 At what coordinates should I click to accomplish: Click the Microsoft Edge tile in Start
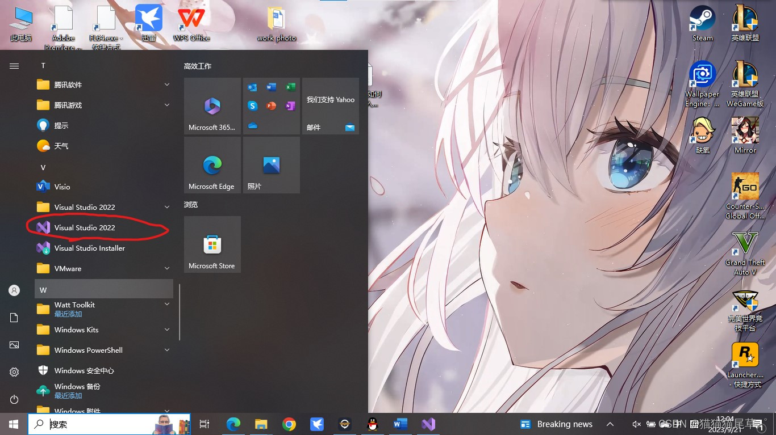tap(212, 165)
